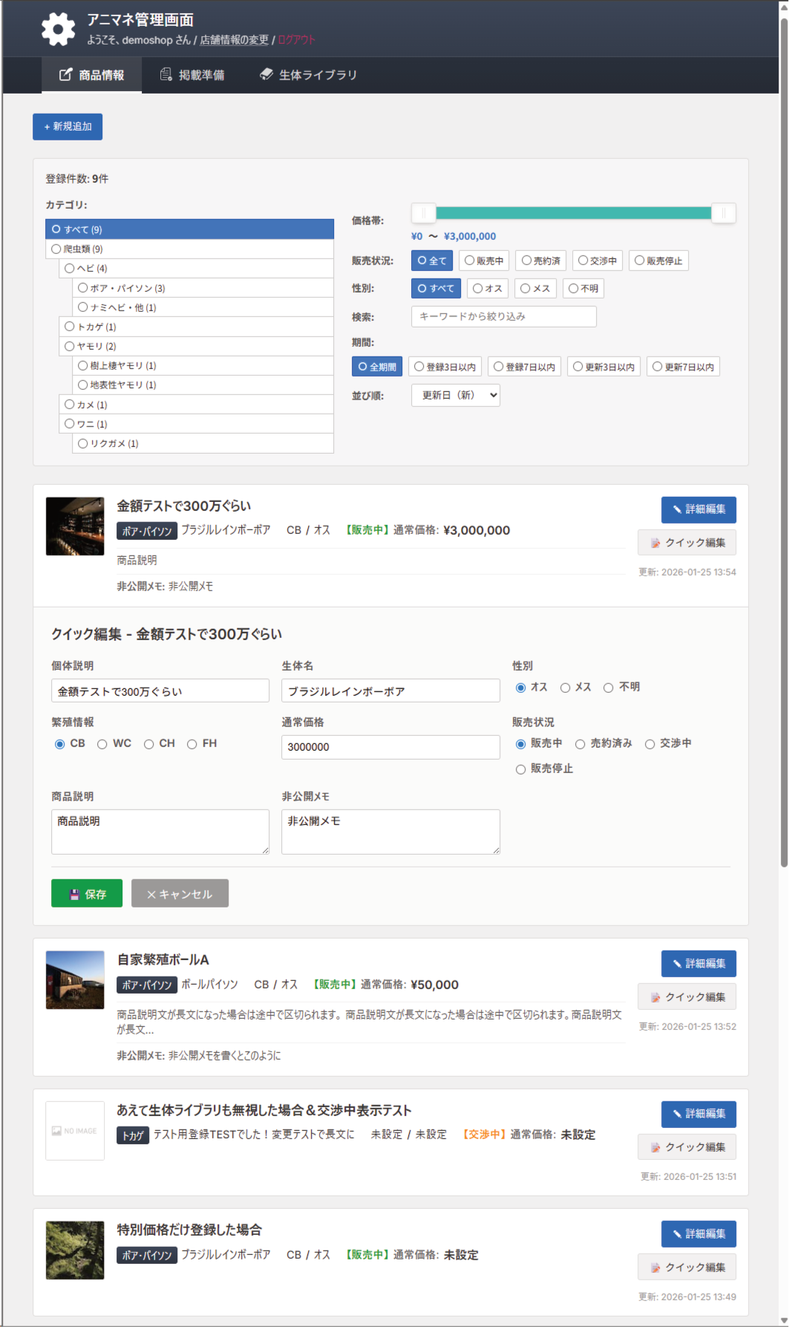Click pencil icon on 自家繁殖ボールA 詳細編集
This screenshot has height=1327, width=789.
click(x=677, y=964)
